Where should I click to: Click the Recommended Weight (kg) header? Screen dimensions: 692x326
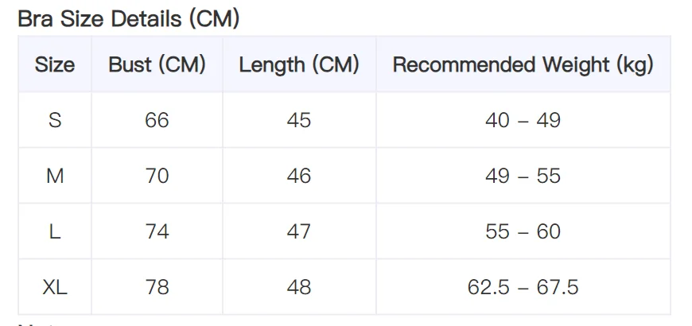(x=523, y=64)
